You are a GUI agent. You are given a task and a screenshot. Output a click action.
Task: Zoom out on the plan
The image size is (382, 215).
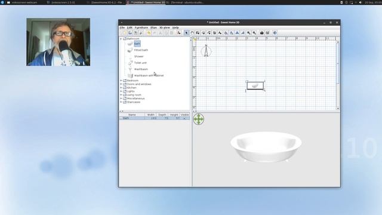point(254,33)
